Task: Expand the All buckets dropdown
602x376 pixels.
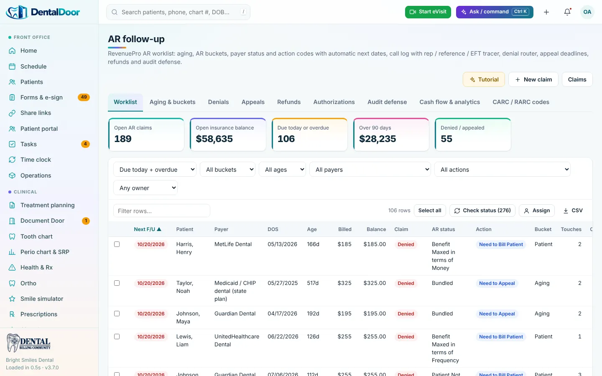Action: tap(227, 170)
